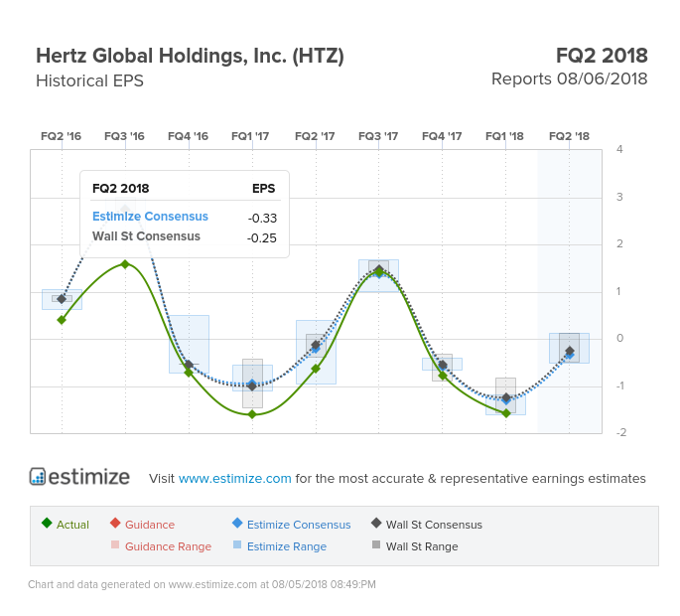
Task: Click the FQ4 '16 Actual green data point
Action: pyautogui.click(x=189, y=373)
